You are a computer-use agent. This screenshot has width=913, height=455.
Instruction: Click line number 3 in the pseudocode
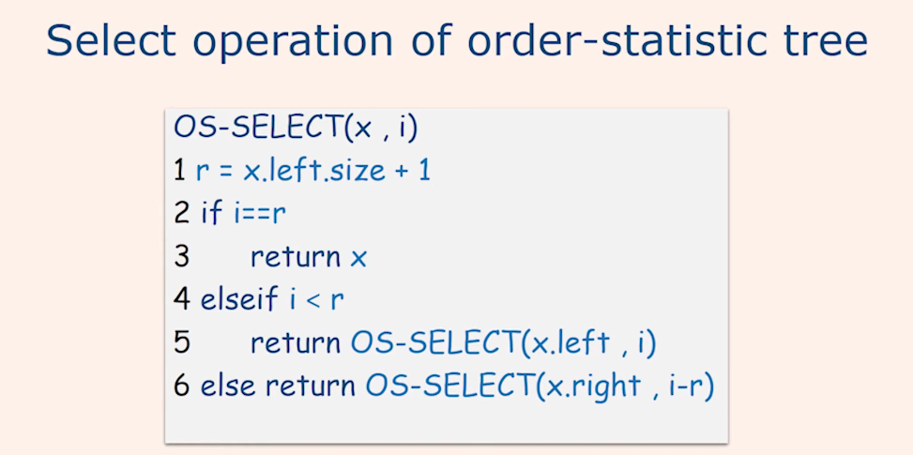[x=181, y=257]
